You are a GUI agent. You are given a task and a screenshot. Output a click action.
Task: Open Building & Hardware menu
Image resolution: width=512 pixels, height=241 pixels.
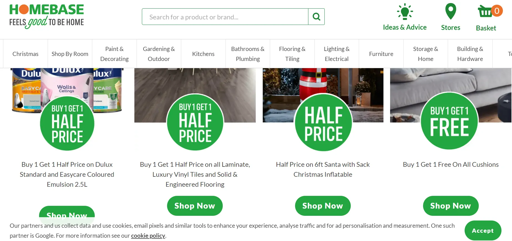(470, 54)
